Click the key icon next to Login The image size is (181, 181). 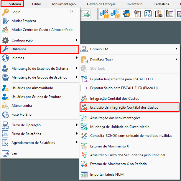(x=5, y=12)
